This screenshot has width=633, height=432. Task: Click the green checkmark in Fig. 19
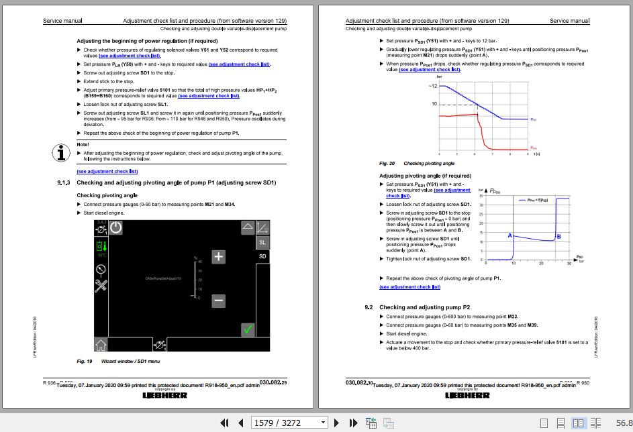pyautogui.click(x=248, y=329)
